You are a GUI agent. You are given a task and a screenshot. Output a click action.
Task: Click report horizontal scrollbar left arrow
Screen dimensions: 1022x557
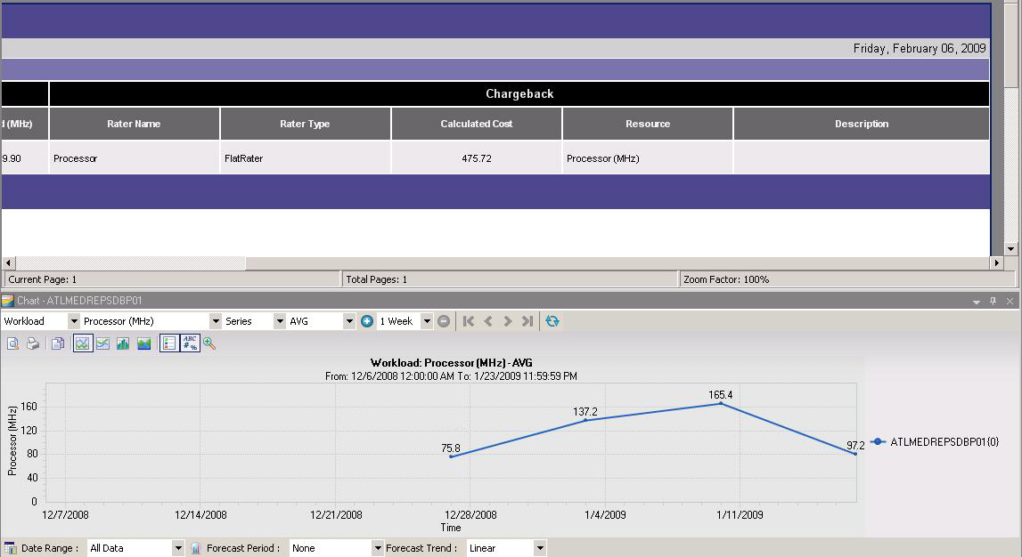click(8, 262)
